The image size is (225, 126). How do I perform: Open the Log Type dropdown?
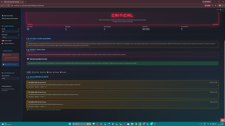(10, 31)
